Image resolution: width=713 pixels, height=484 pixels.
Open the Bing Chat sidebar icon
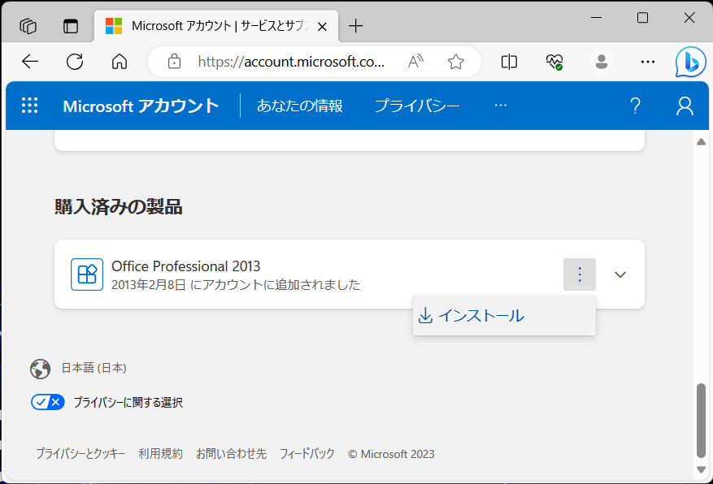tap(690, 62)
